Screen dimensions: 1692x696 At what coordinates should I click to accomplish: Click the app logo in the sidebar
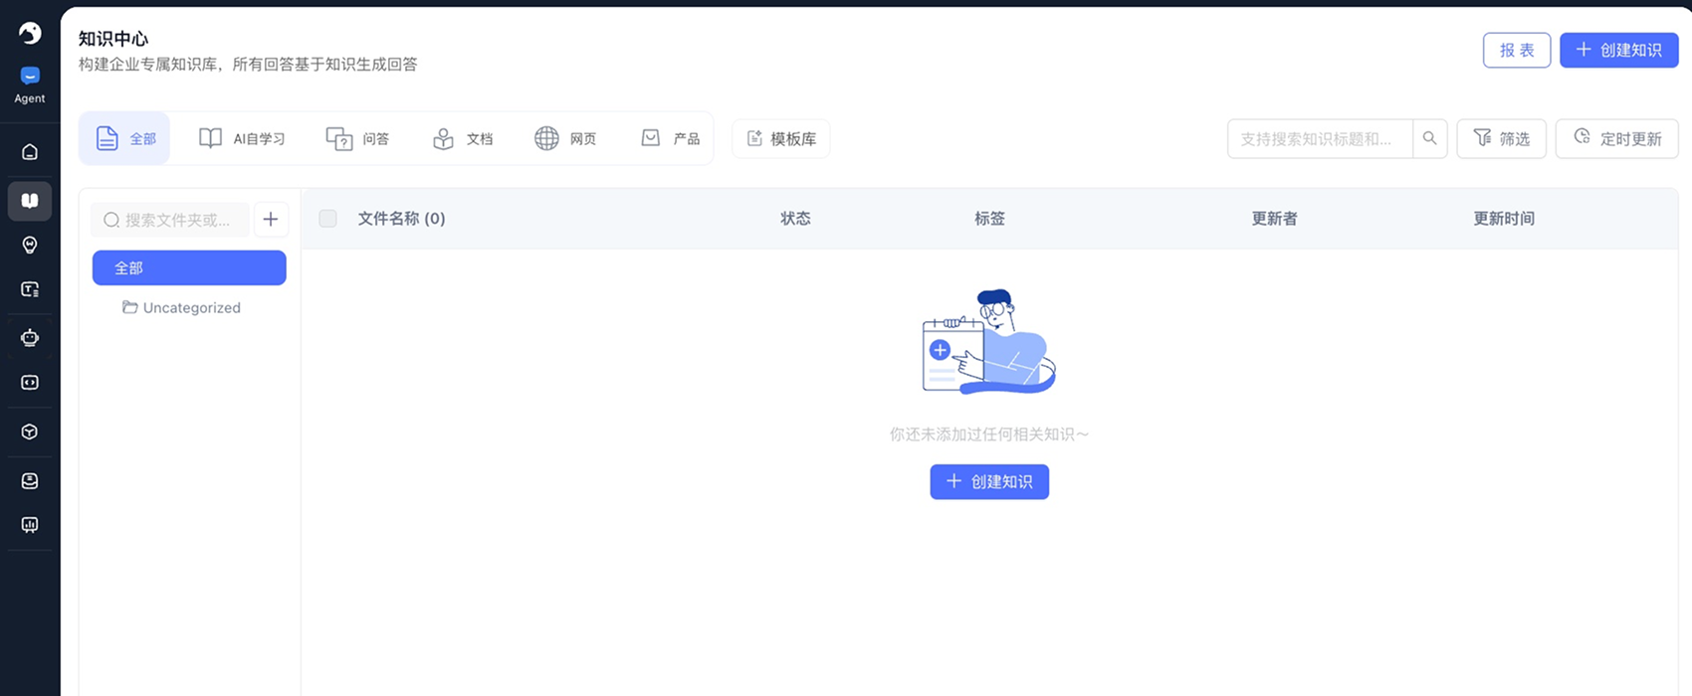tap(30, 33)
